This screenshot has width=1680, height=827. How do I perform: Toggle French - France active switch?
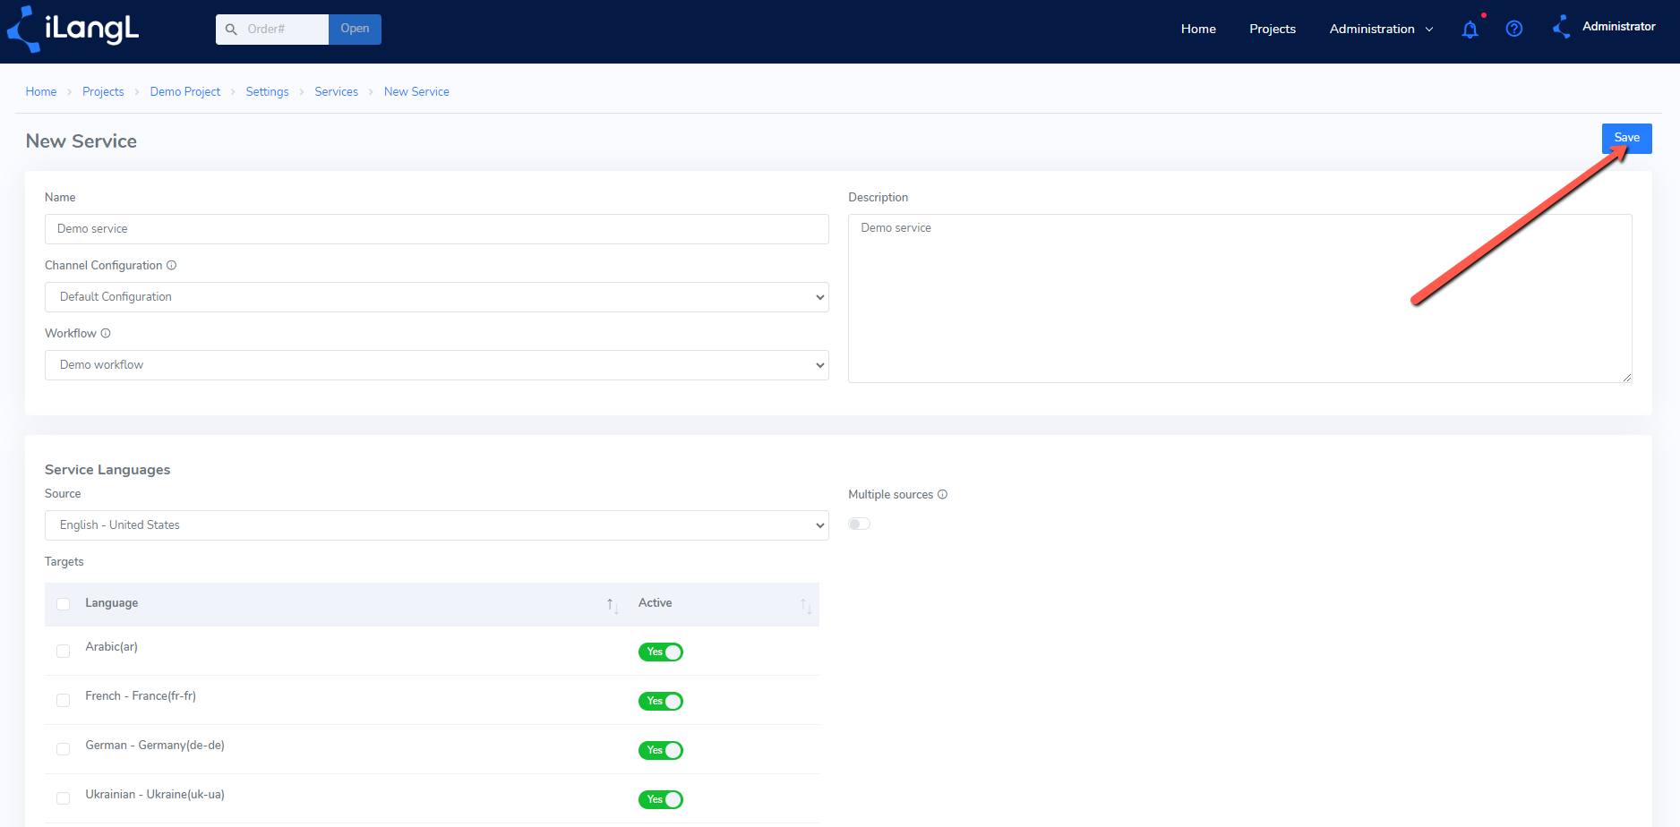661,701
